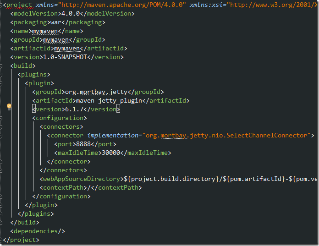Collapse the opening plugins tag fold marker
Screen dimensions: 319x246
click(1, 75)
